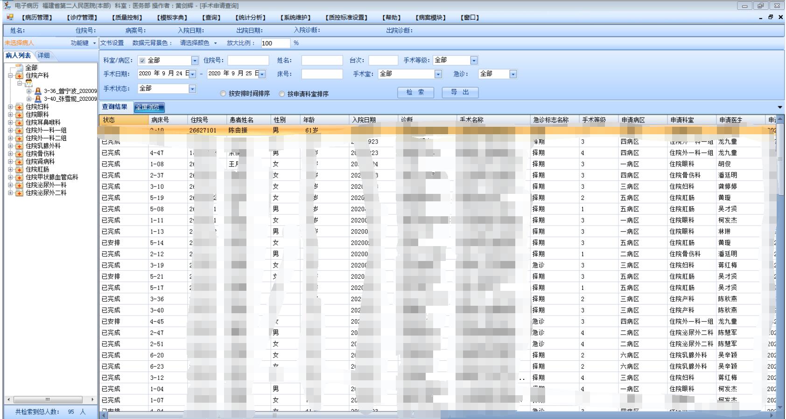Click the 住院产科 department folder icon
This screenshot has width=786, height=419.
coord(19,76)
